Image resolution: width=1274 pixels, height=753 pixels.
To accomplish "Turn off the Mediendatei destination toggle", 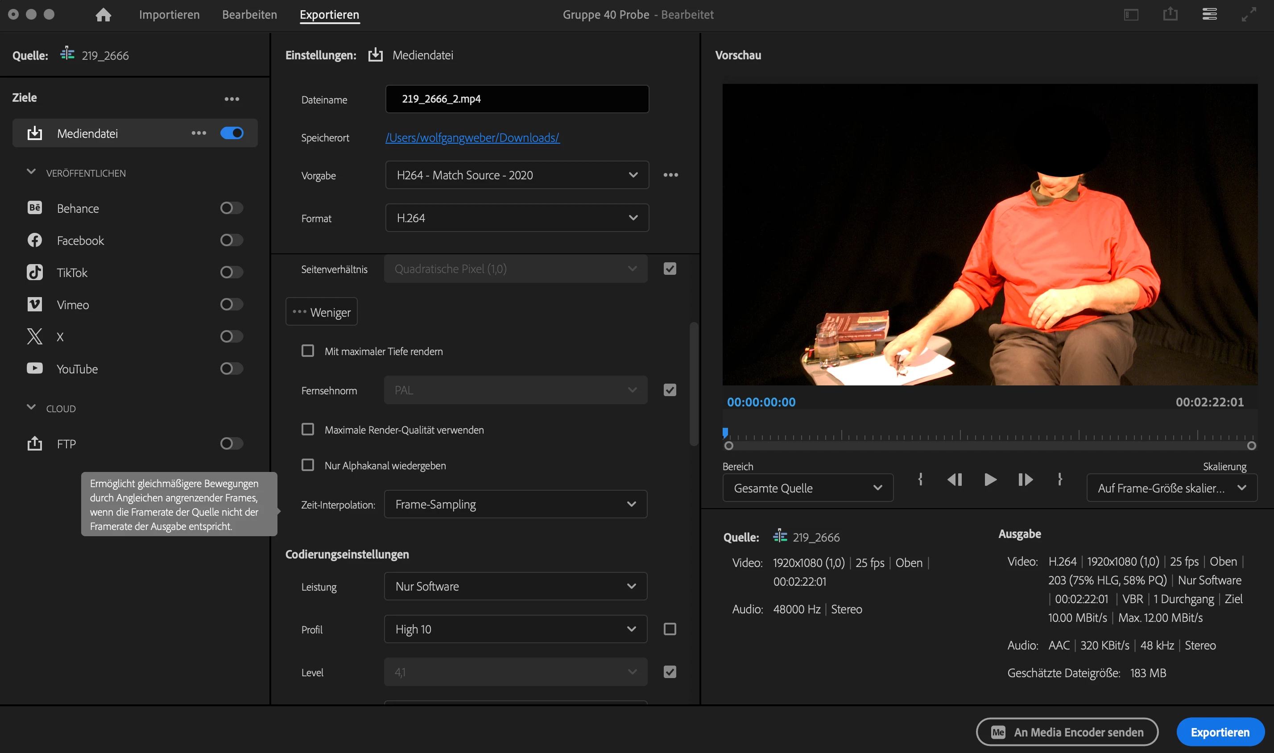I will [x=232, y=133].
